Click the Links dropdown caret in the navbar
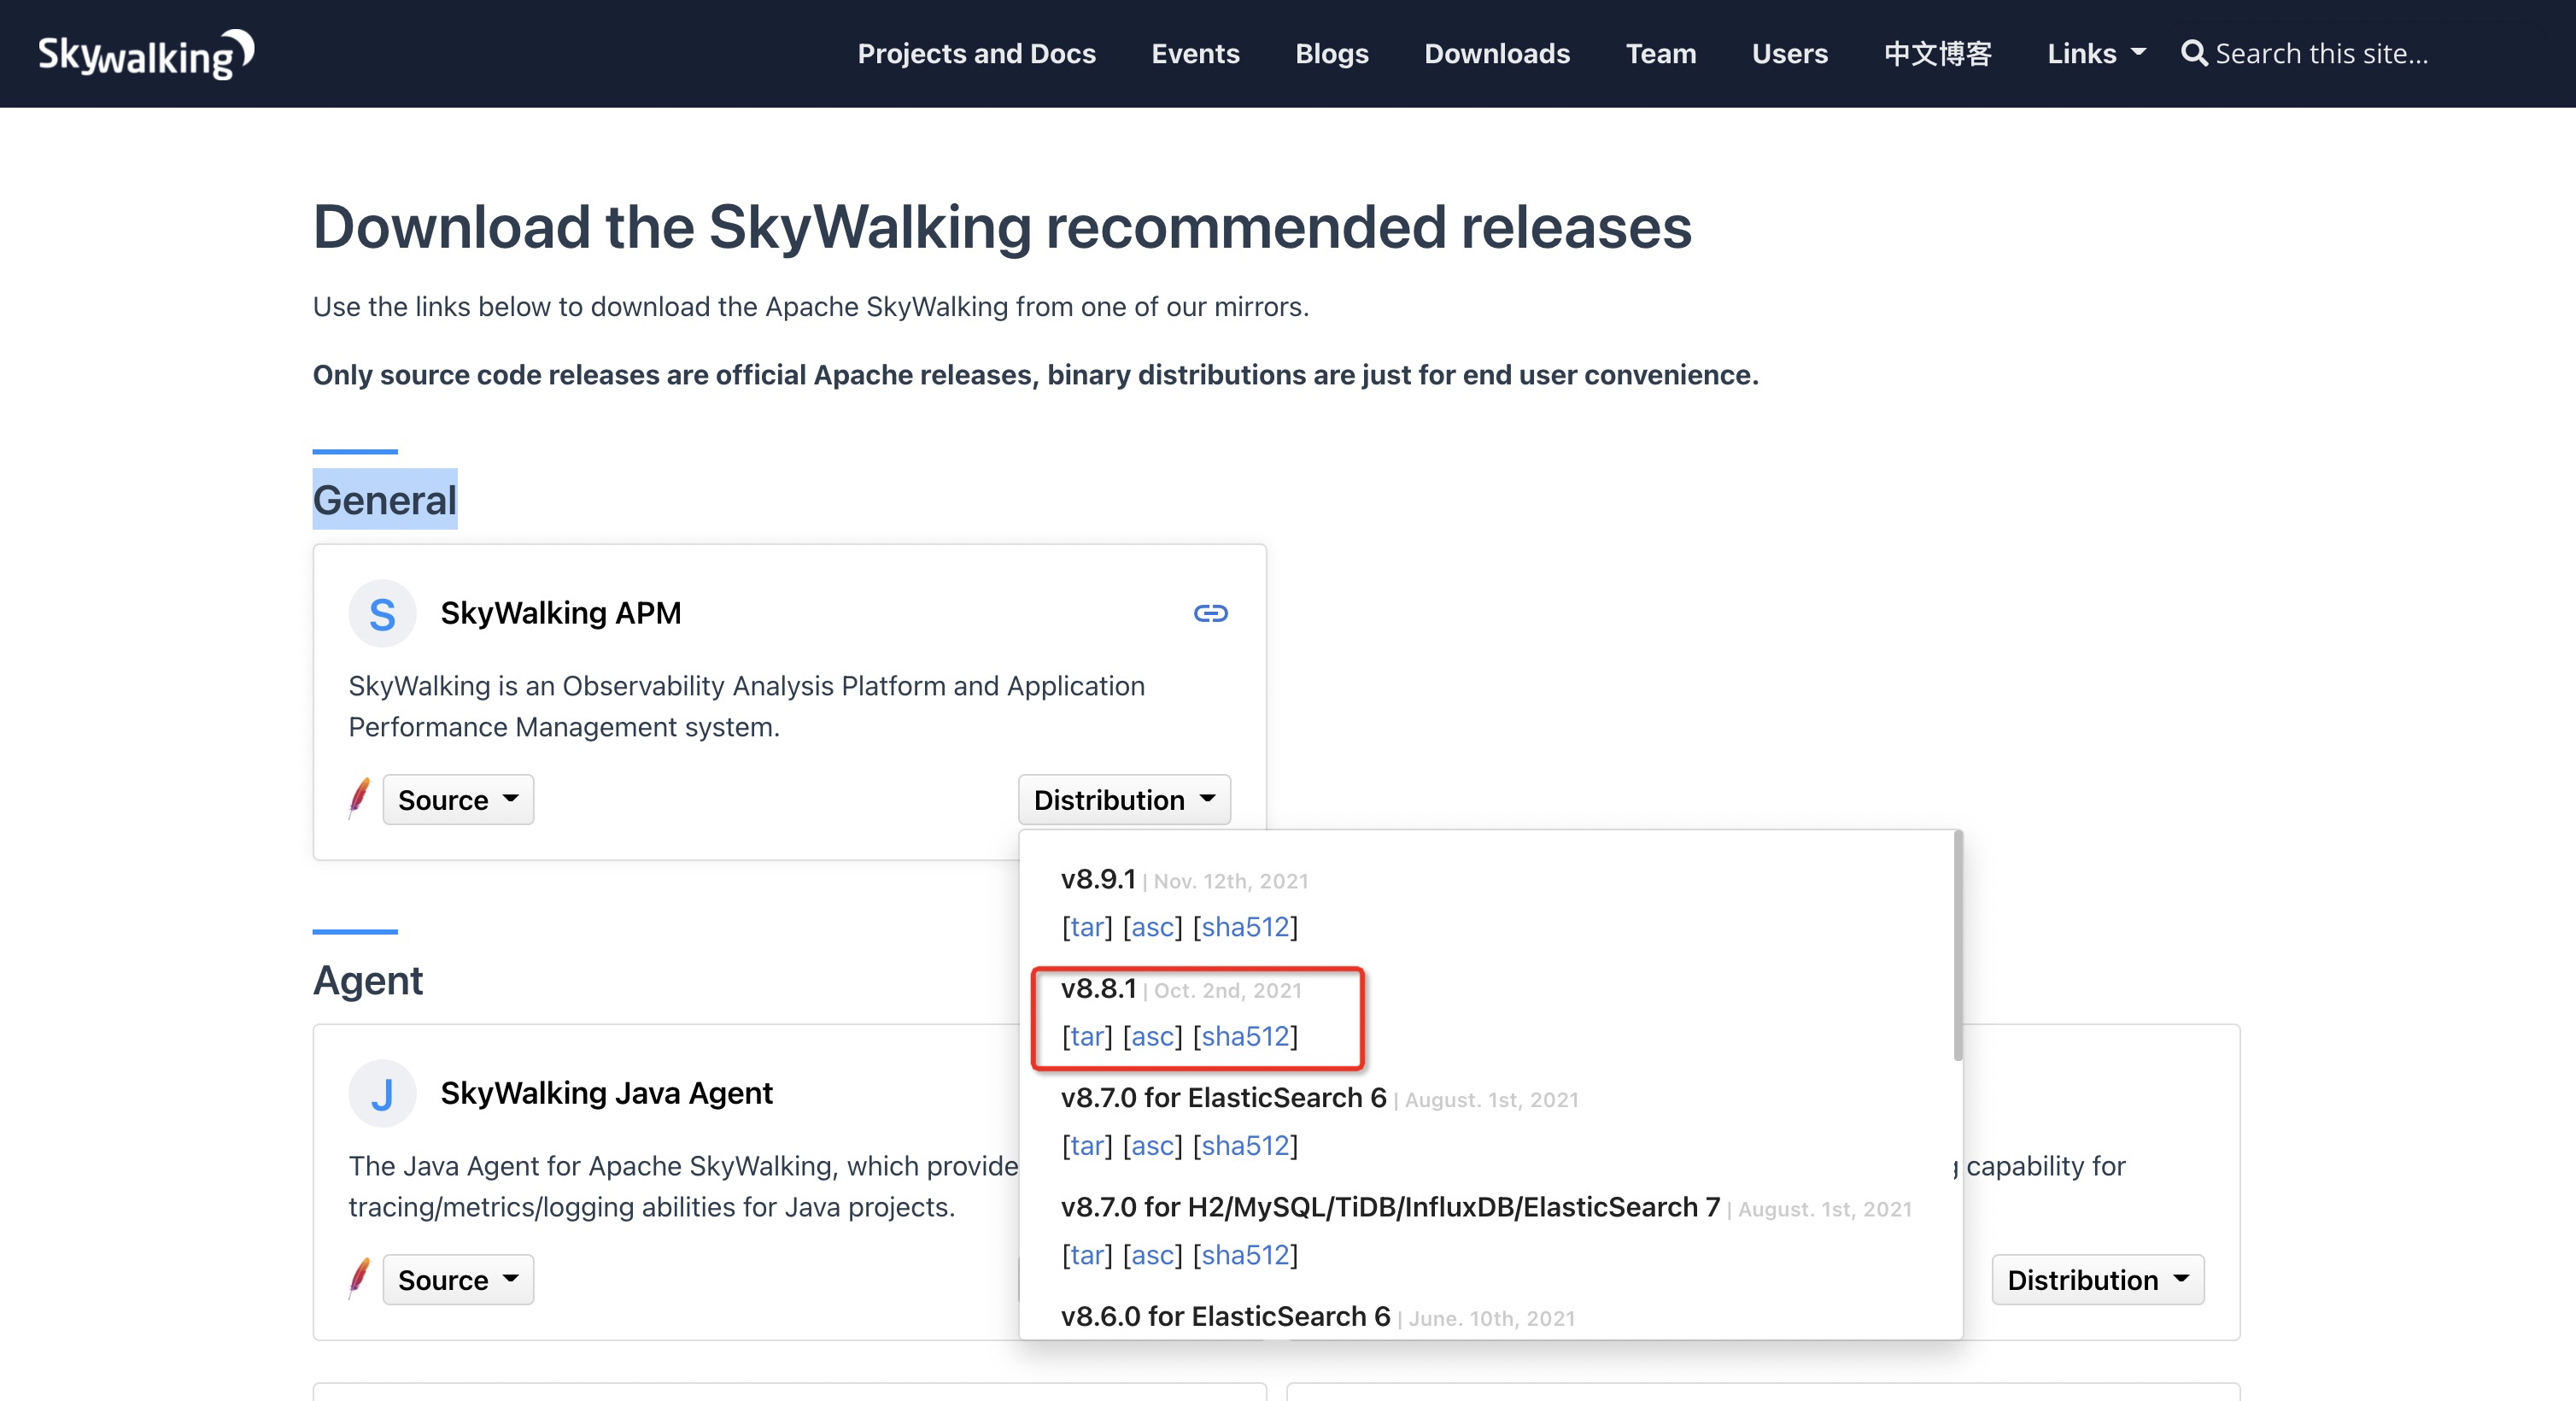Screen dimensions: 2576x1401 tap(2136, 53)
